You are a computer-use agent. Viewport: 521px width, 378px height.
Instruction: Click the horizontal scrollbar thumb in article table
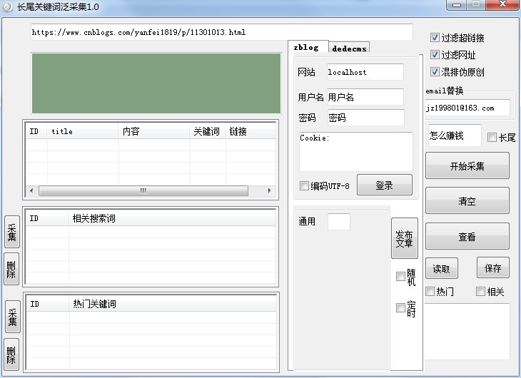(143, 190)
